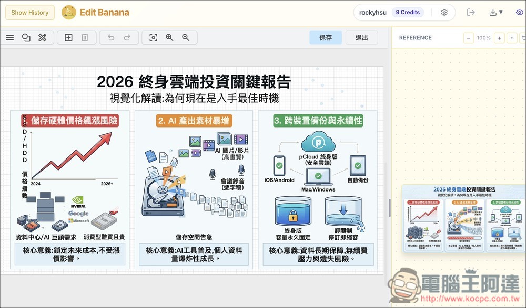Zoom in on the canvas

(x=169, y=37)
